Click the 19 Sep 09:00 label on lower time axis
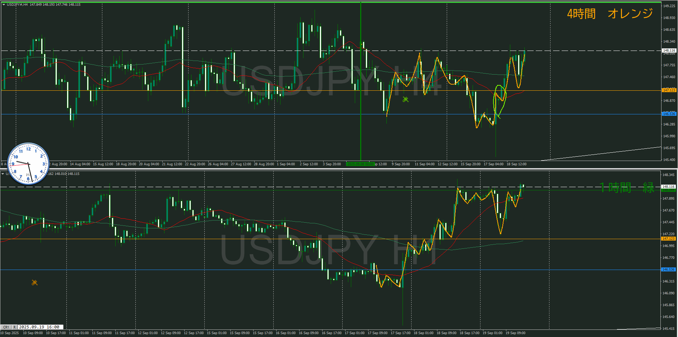This screenshot has width=678, height=337. click(x=515, y=333)
